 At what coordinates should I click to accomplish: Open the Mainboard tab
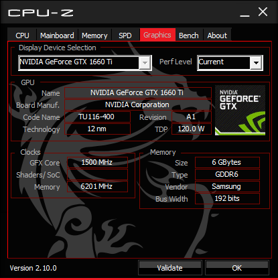[x=57, y=36]
